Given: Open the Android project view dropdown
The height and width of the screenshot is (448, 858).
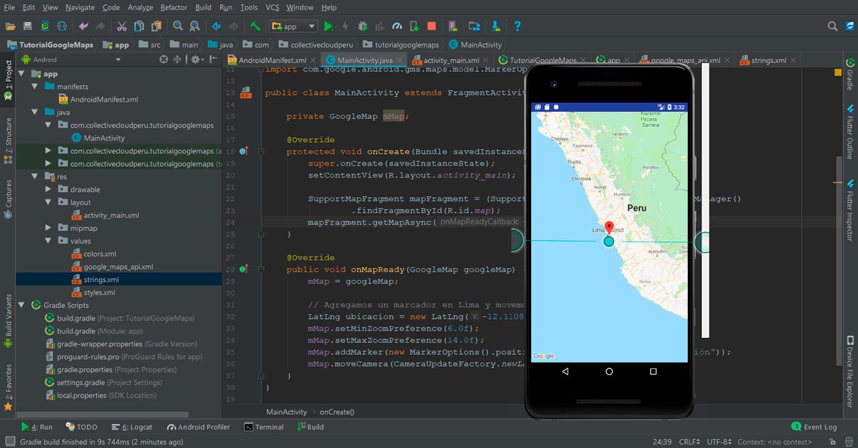Looking at the screenshot, I should tap(71, 60).
